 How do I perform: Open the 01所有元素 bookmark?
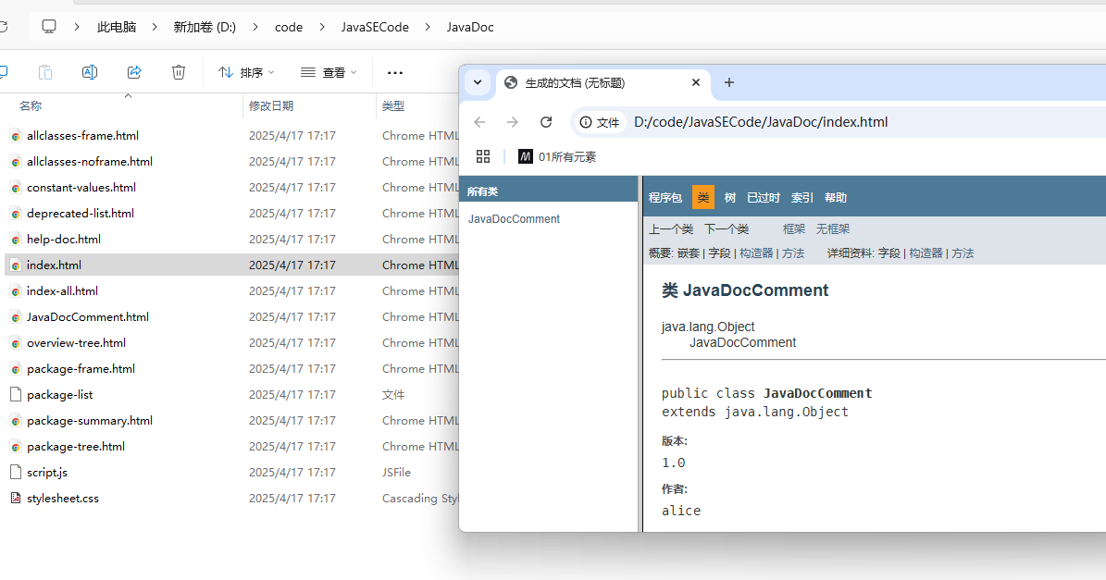click(x=557, y=156)
